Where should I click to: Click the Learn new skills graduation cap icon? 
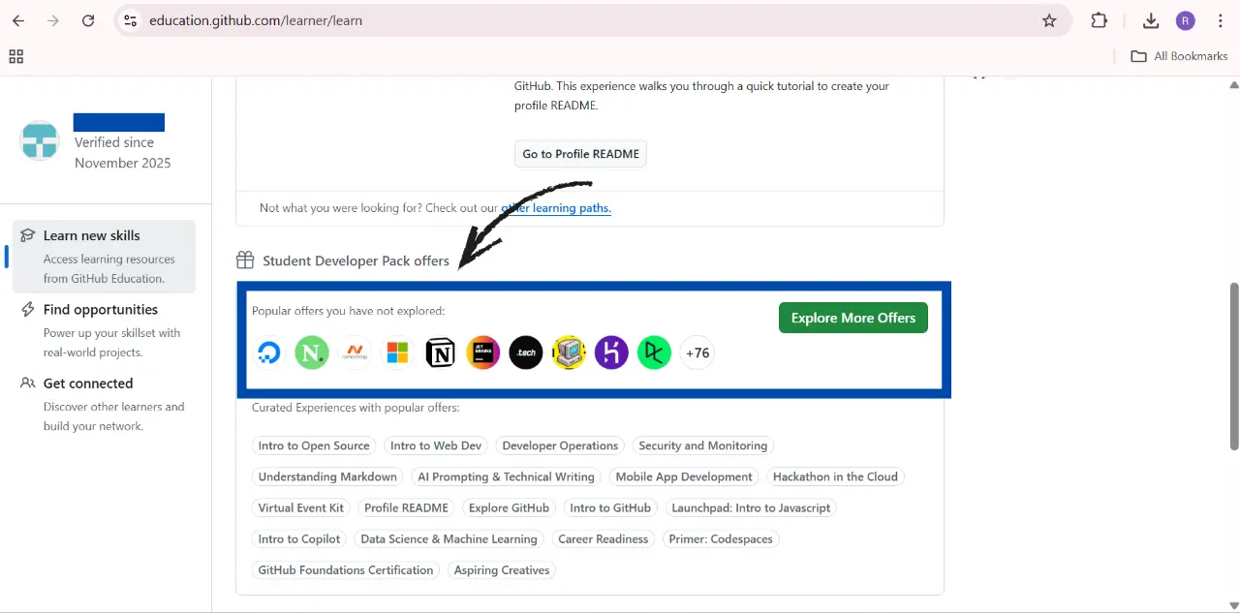27,235
